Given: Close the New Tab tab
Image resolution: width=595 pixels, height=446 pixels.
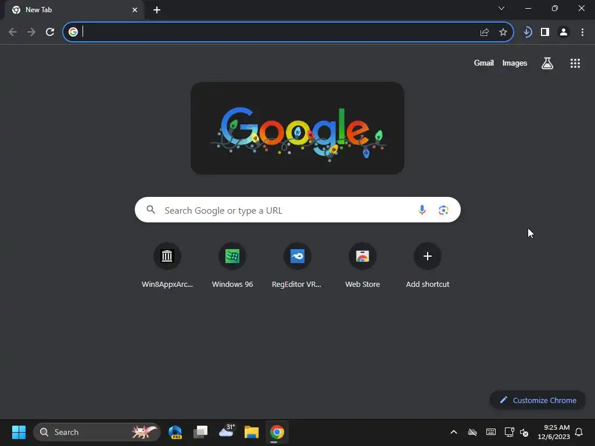Looking at the screenshot, I should point(135,10).
